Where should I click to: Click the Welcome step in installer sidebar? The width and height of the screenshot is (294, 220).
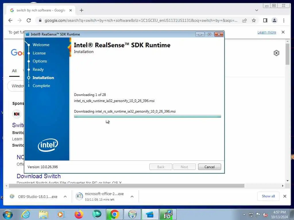click(x=41, y=45)
